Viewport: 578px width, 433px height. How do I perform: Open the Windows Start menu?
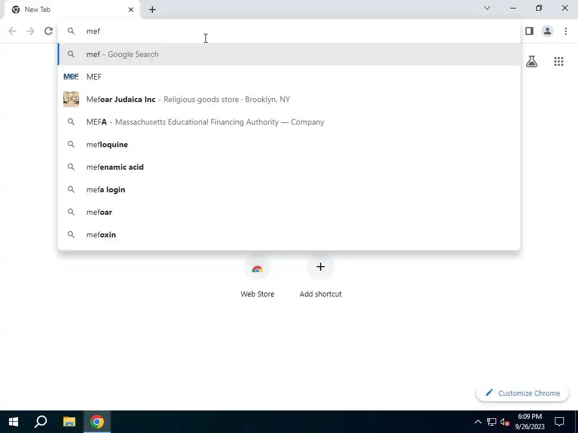[14, 422]
